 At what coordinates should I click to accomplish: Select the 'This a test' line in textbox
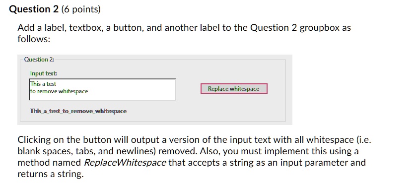pos(43,84)
